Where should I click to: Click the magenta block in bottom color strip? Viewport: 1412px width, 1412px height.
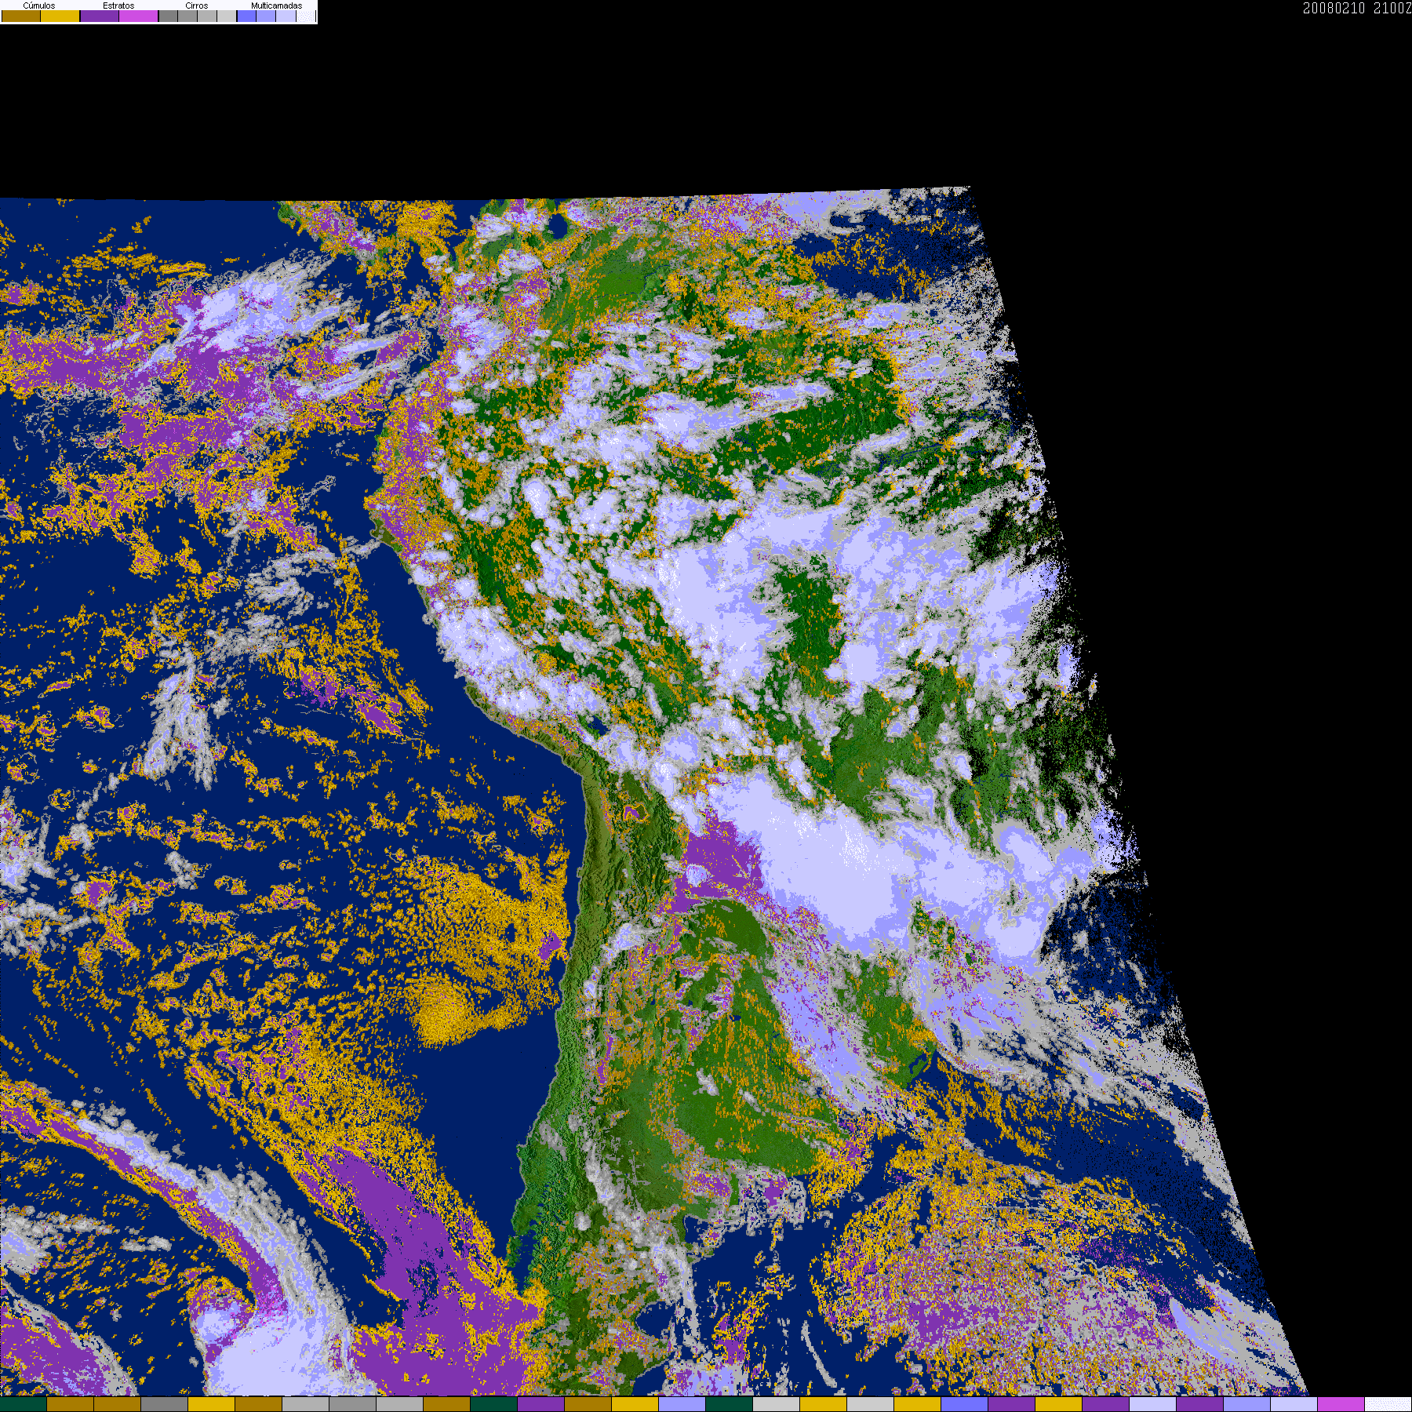[x=1341, y=1404]
